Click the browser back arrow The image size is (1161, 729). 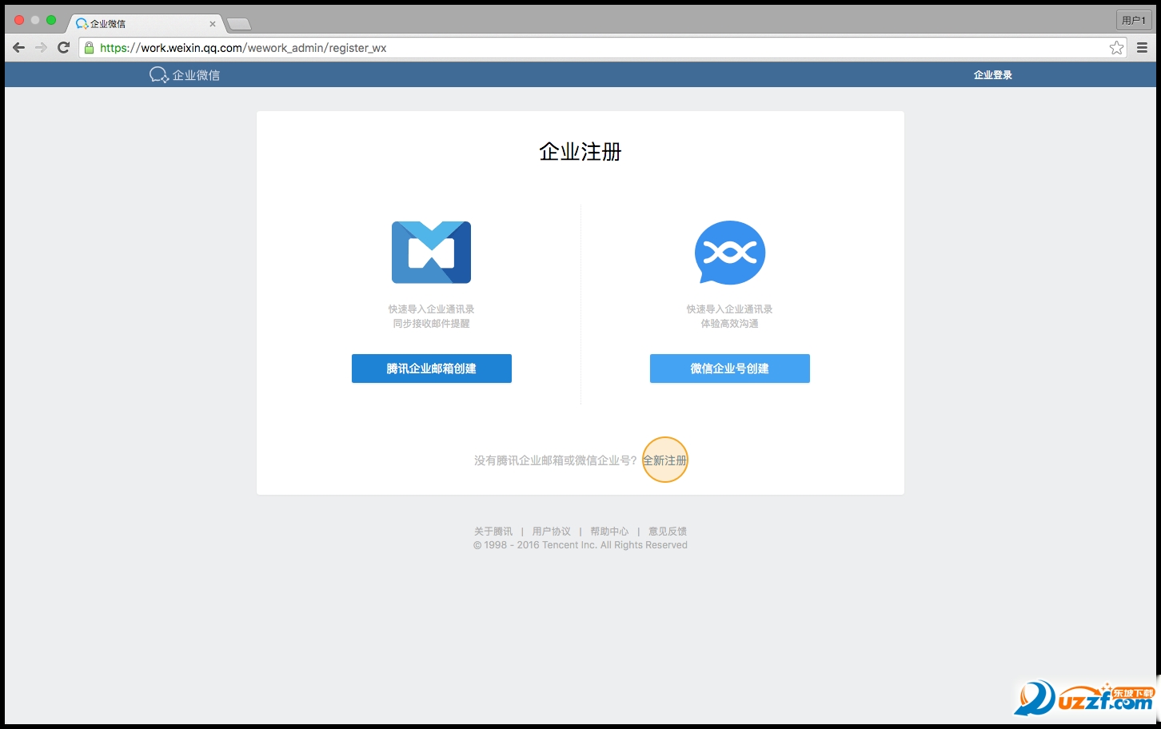click(19, 48)
